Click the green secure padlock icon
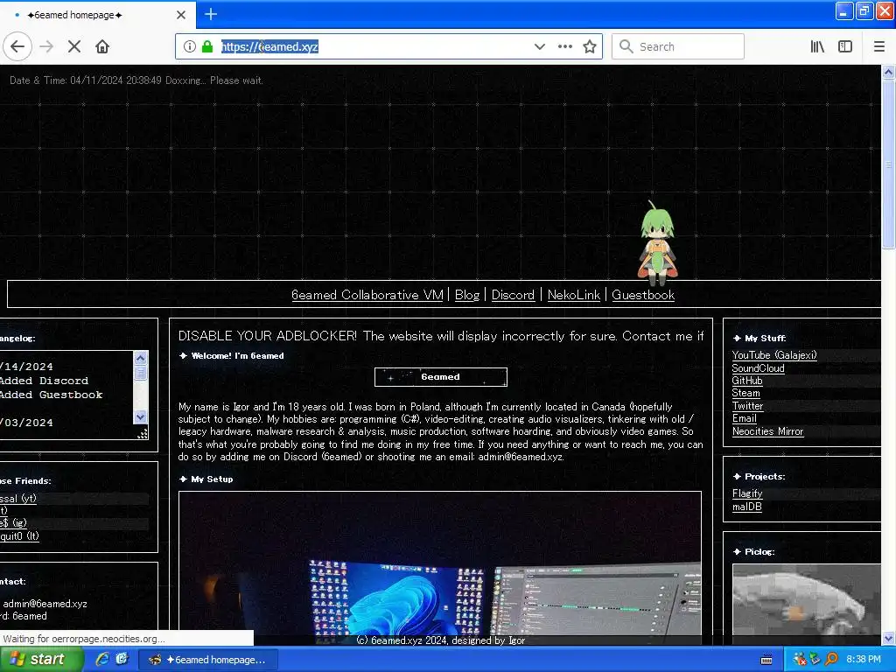Screen dimensions: 896x672 point(207,46)
